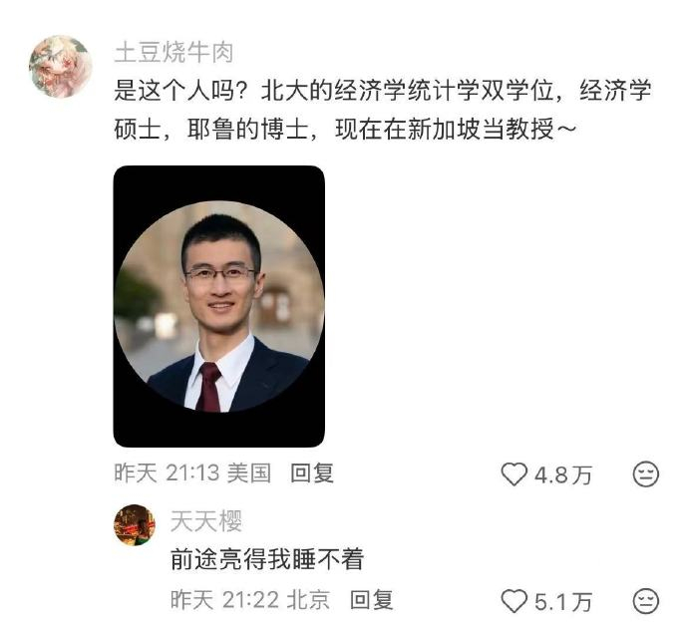Screen dimensions: 688x626
Task: Tap the heart icon on 天天樱's reply
Action: (514, 600)
